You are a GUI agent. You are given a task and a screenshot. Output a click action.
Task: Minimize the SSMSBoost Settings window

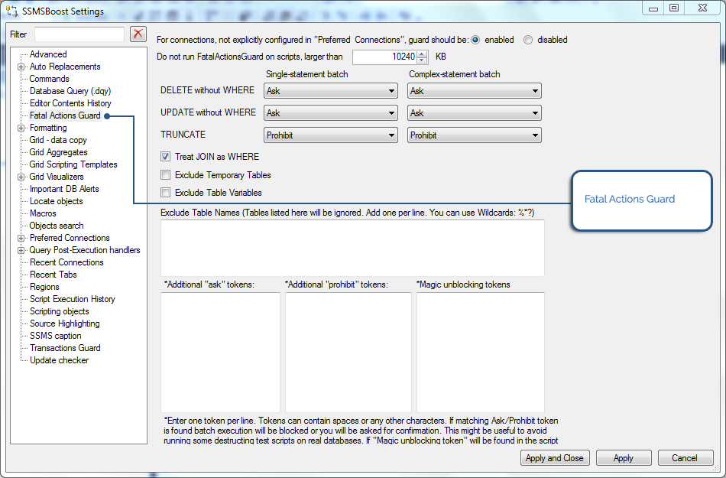click(x=653, y=8)
